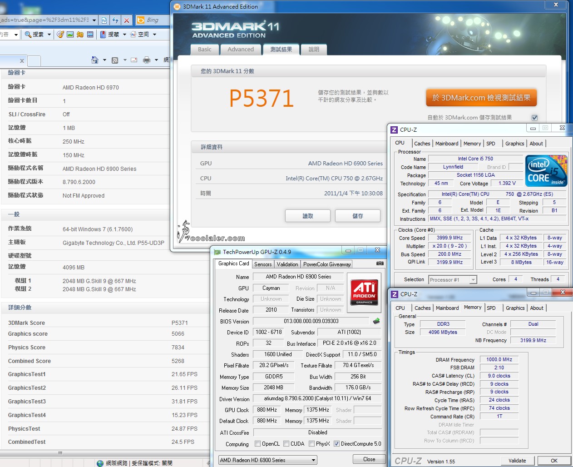Enable the OpenCL checkbox in GPU-Z
Image resolution: width=573 pixels, height=467 pixels.
pyautogui.click(x=258, y=444)
